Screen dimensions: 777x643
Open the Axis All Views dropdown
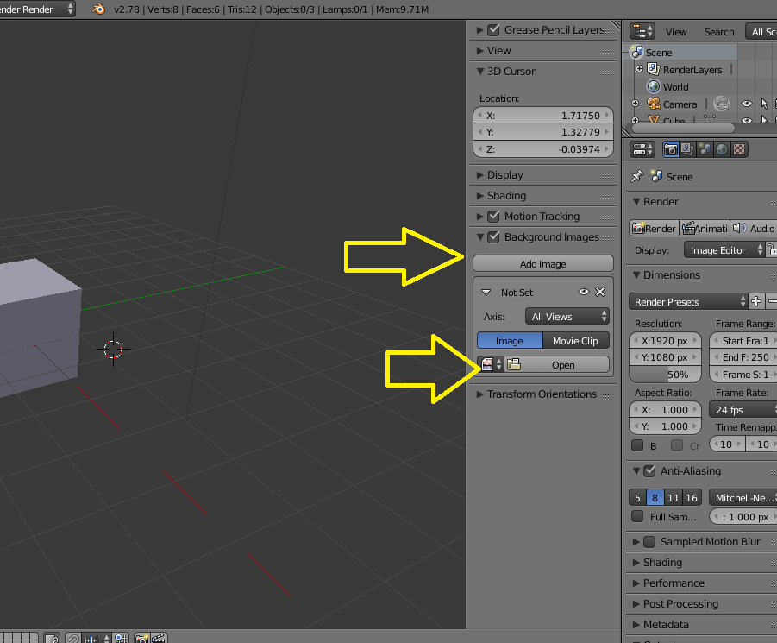[567, 316]
